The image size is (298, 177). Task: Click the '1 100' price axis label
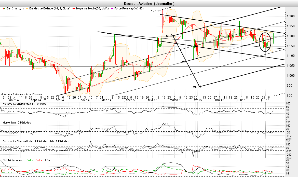pos(291,56)
